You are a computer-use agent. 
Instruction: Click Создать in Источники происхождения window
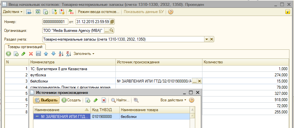pos(71,100)
